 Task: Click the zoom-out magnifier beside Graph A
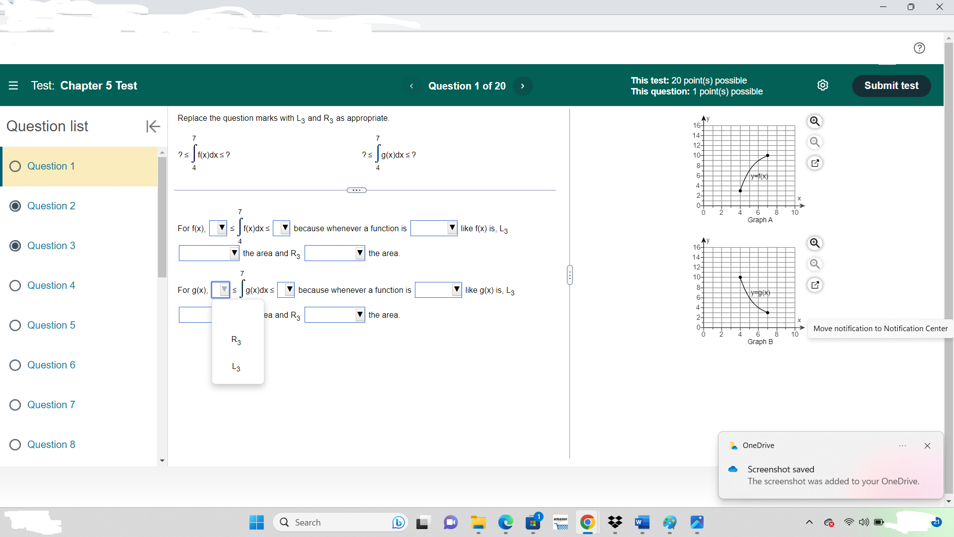point(815,142)
